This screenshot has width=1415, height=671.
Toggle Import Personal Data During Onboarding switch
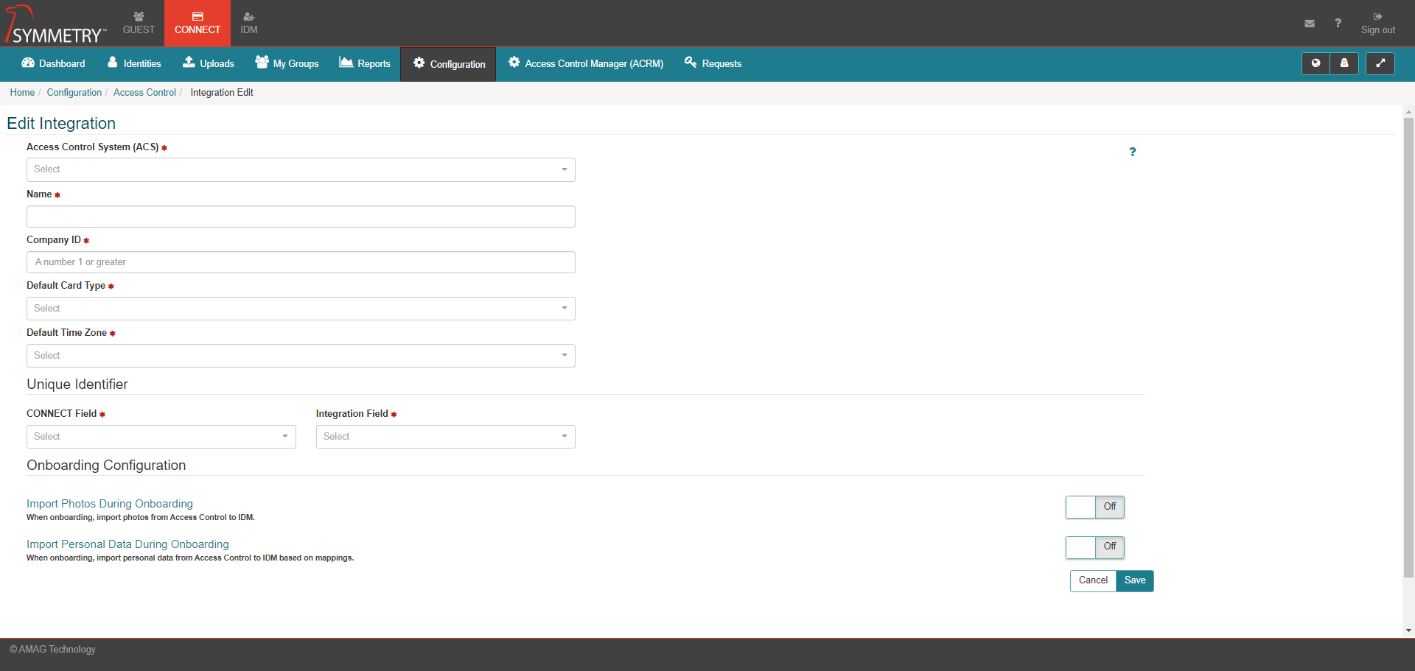[1095, 547]
